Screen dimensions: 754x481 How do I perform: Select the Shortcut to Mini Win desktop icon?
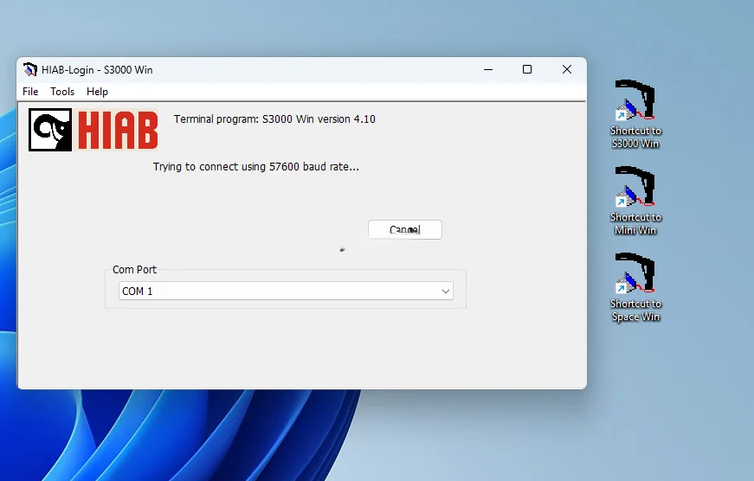635,201
